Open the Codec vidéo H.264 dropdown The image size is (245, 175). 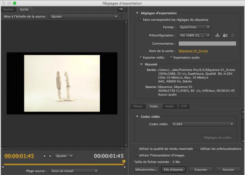pyautogui.click(x=203, y=124)
